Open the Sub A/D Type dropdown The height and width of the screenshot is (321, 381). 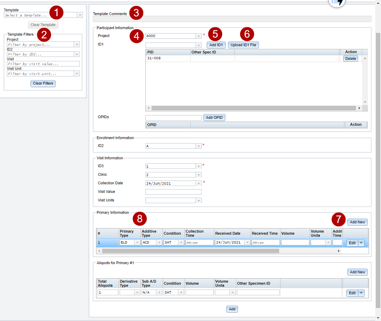(x=159, y=292)
